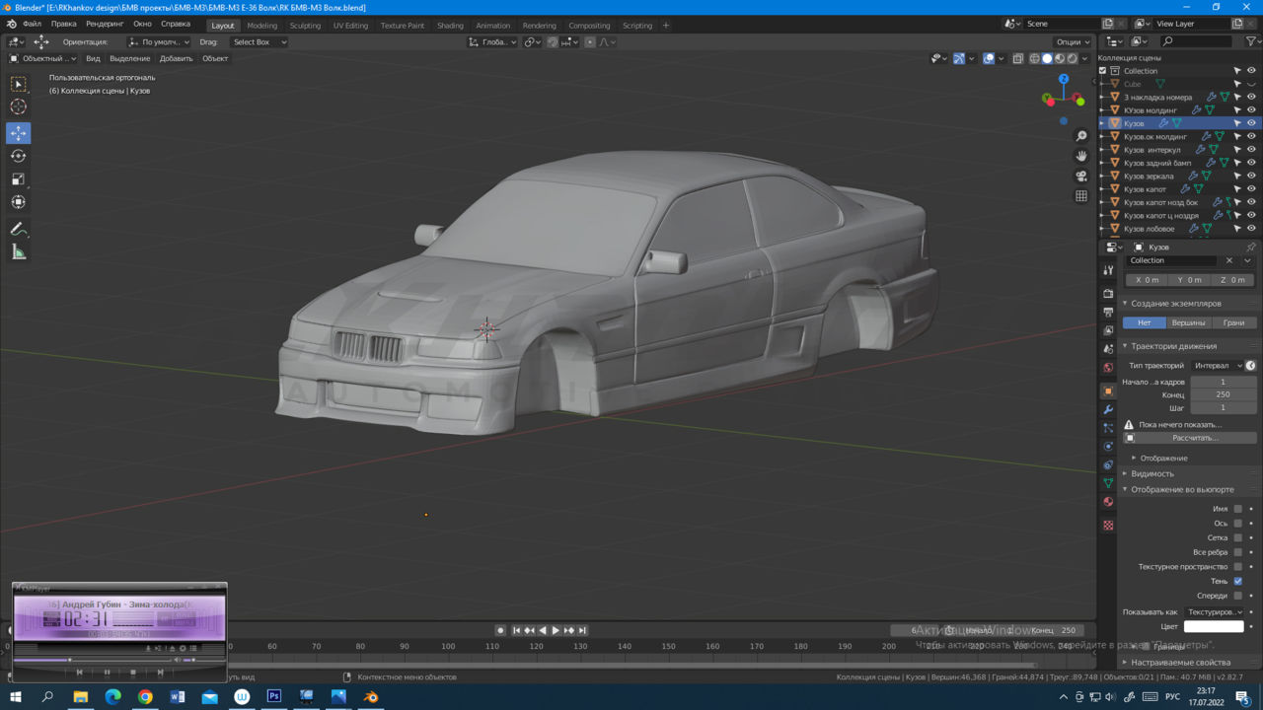Activate the Scale tool
The height and width of the screenshot is (710, 1263).
coord(18,178)
